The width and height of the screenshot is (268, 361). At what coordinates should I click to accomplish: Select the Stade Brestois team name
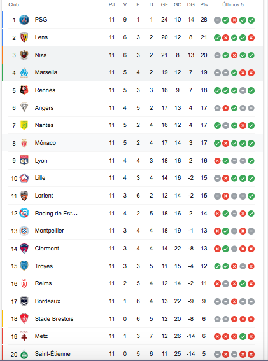pyautogui.click(x=54, y=319)
